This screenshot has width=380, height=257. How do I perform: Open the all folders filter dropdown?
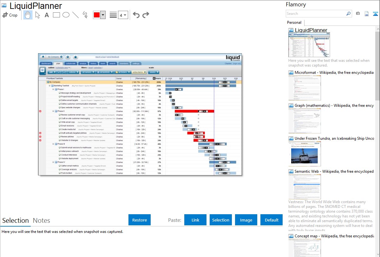point(123,72)
